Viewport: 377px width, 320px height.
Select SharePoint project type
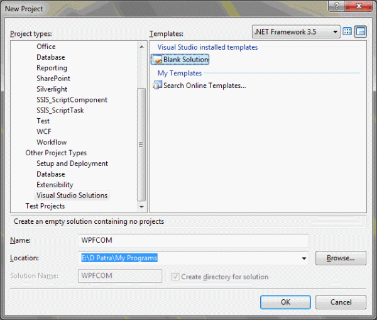53,79
